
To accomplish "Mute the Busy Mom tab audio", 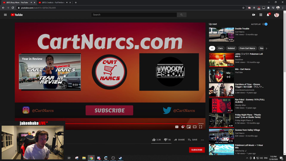I will [31, 3].
